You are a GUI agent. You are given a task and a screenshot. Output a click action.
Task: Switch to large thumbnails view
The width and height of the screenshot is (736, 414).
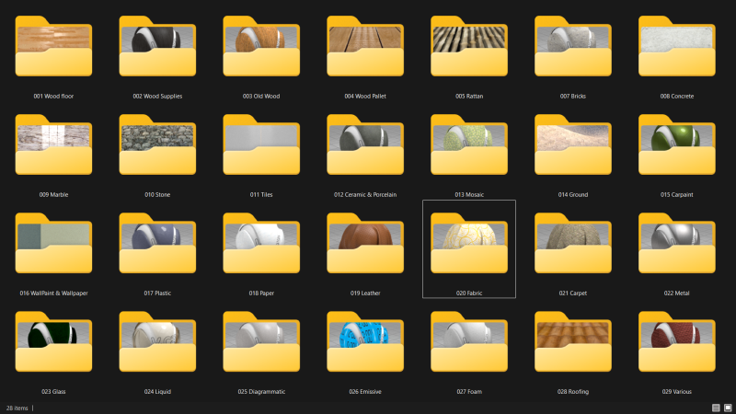click(x=727, y=408)
